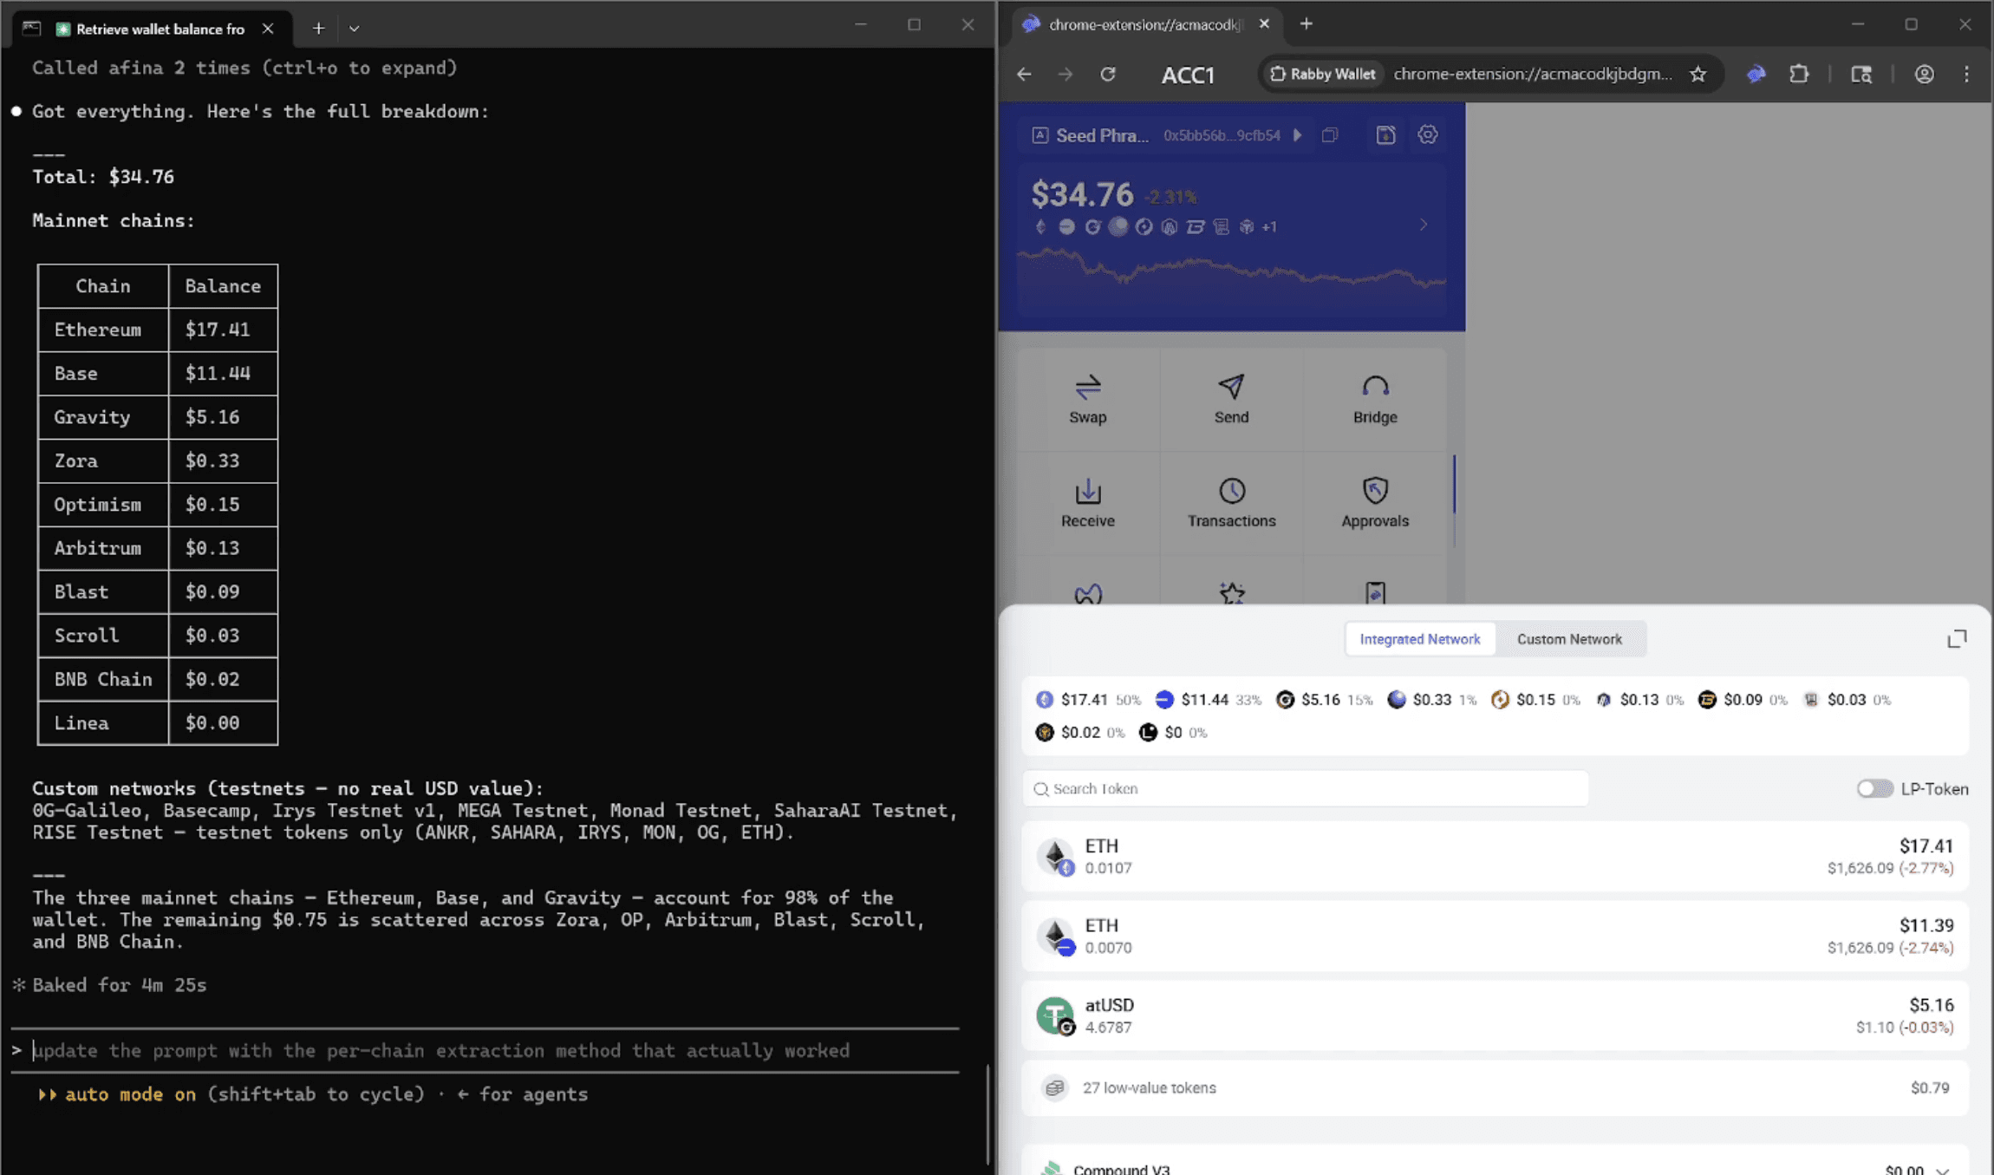
Task: Open a new terminal tab
Action: tap(318, 29)
